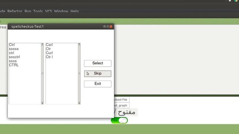Pick uppercase 'CTRL' in left list

[14, 65]
